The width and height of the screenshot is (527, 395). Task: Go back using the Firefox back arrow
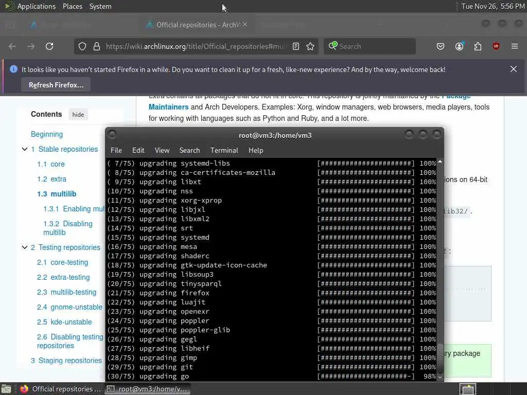click(x=12, y=46)
